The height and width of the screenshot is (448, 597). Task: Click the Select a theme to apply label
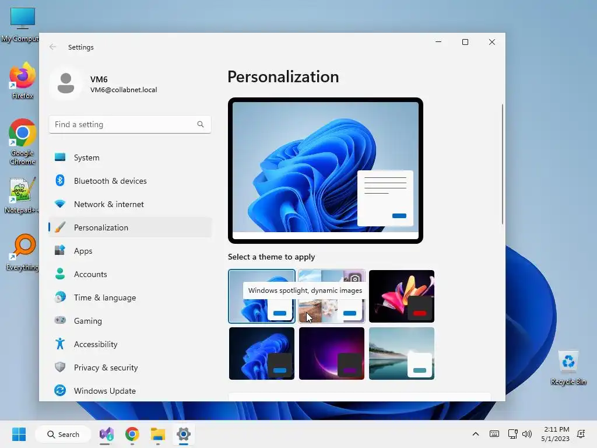pos(272,257)
